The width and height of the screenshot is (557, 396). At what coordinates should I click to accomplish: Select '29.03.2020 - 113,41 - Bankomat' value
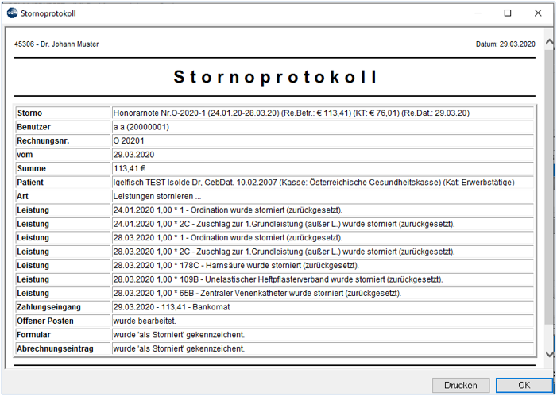(171, 307)
